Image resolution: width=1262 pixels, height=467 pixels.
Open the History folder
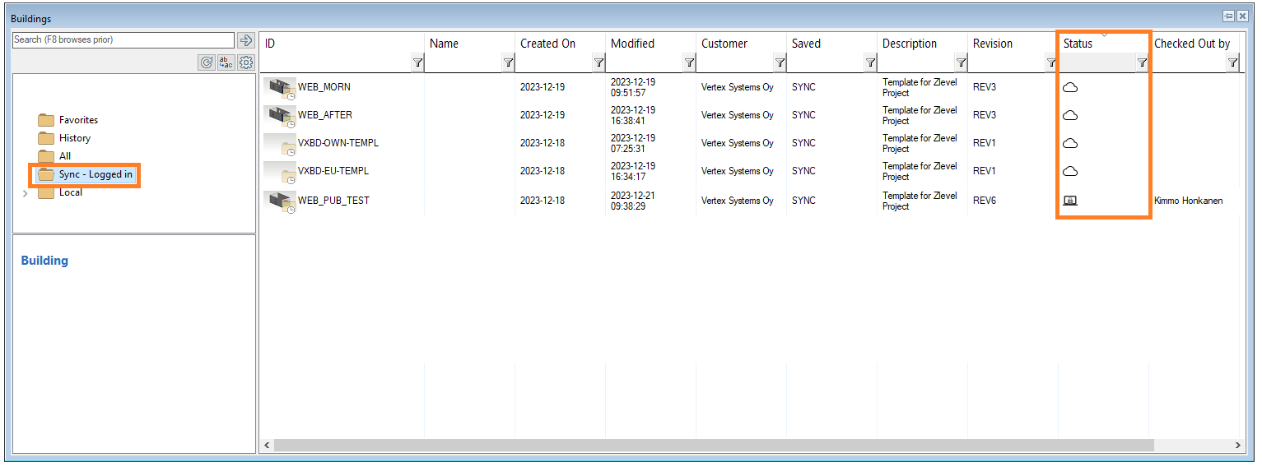click(64, 138)
